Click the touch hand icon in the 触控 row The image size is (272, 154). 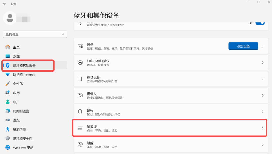tap(80, 145)
